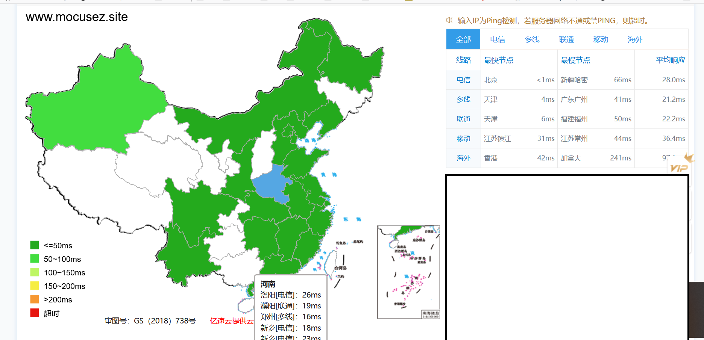Click the 濮阳[联通]: 19ms tooltip entry
The width and height of the screenshot is (704, 340).
[x=291, y=306]
